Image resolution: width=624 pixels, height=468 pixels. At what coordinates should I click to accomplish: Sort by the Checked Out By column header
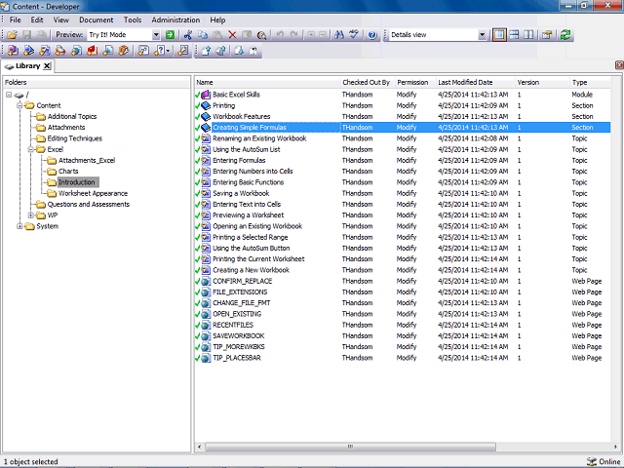(x=368, y=82)
